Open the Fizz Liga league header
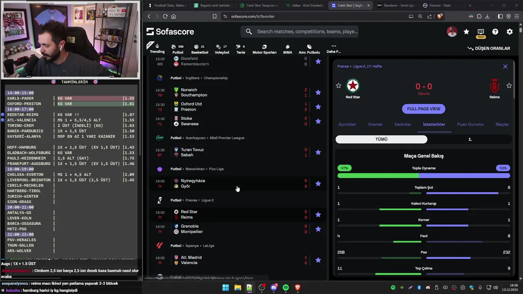Viewport: 523px width, 294px height. tap(216, 169)
